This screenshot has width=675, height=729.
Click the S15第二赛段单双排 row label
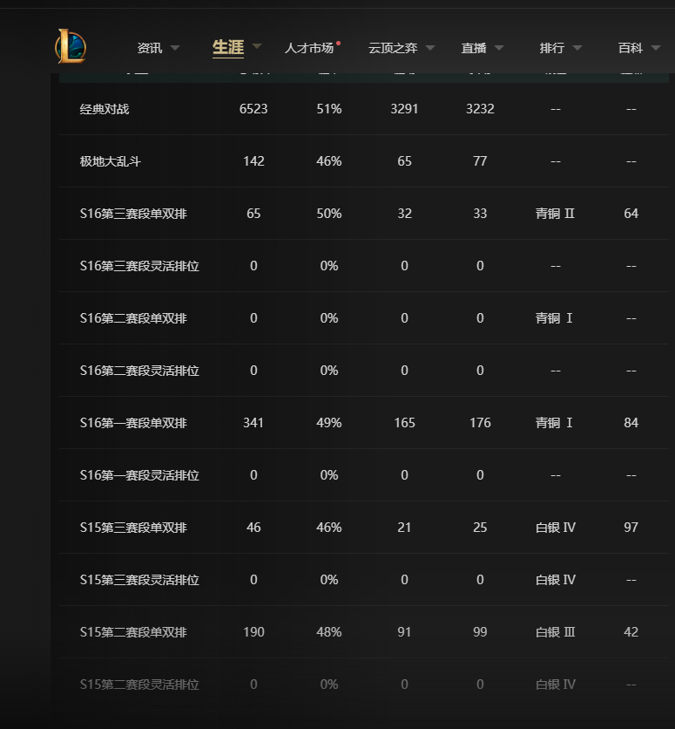tap(133, 632)
